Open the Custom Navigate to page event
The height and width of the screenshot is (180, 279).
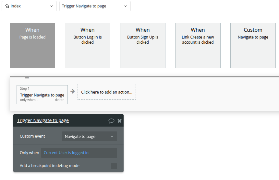tap(253, 46)
